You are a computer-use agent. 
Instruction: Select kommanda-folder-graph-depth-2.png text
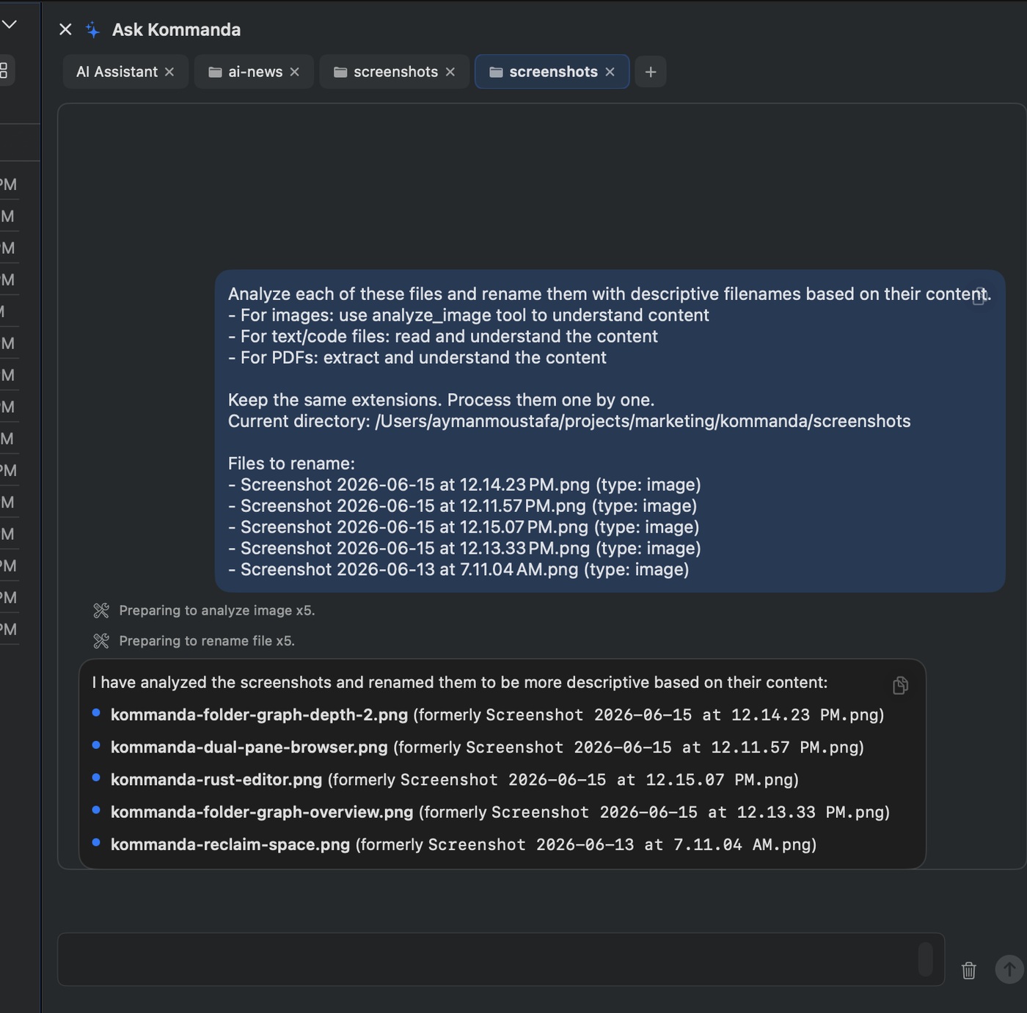[259, 715]
